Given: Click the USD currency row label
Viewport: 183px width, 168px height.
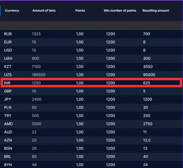Looking at the screenshot, I should click(x=8, y=50).
